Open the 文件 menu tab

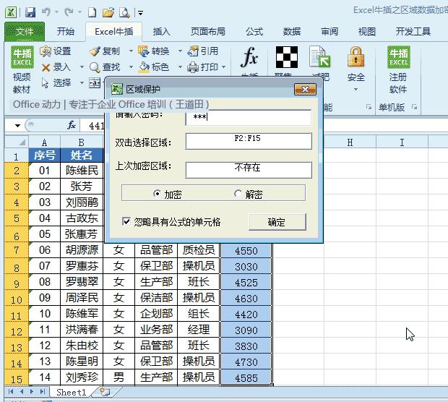point(25,31)
